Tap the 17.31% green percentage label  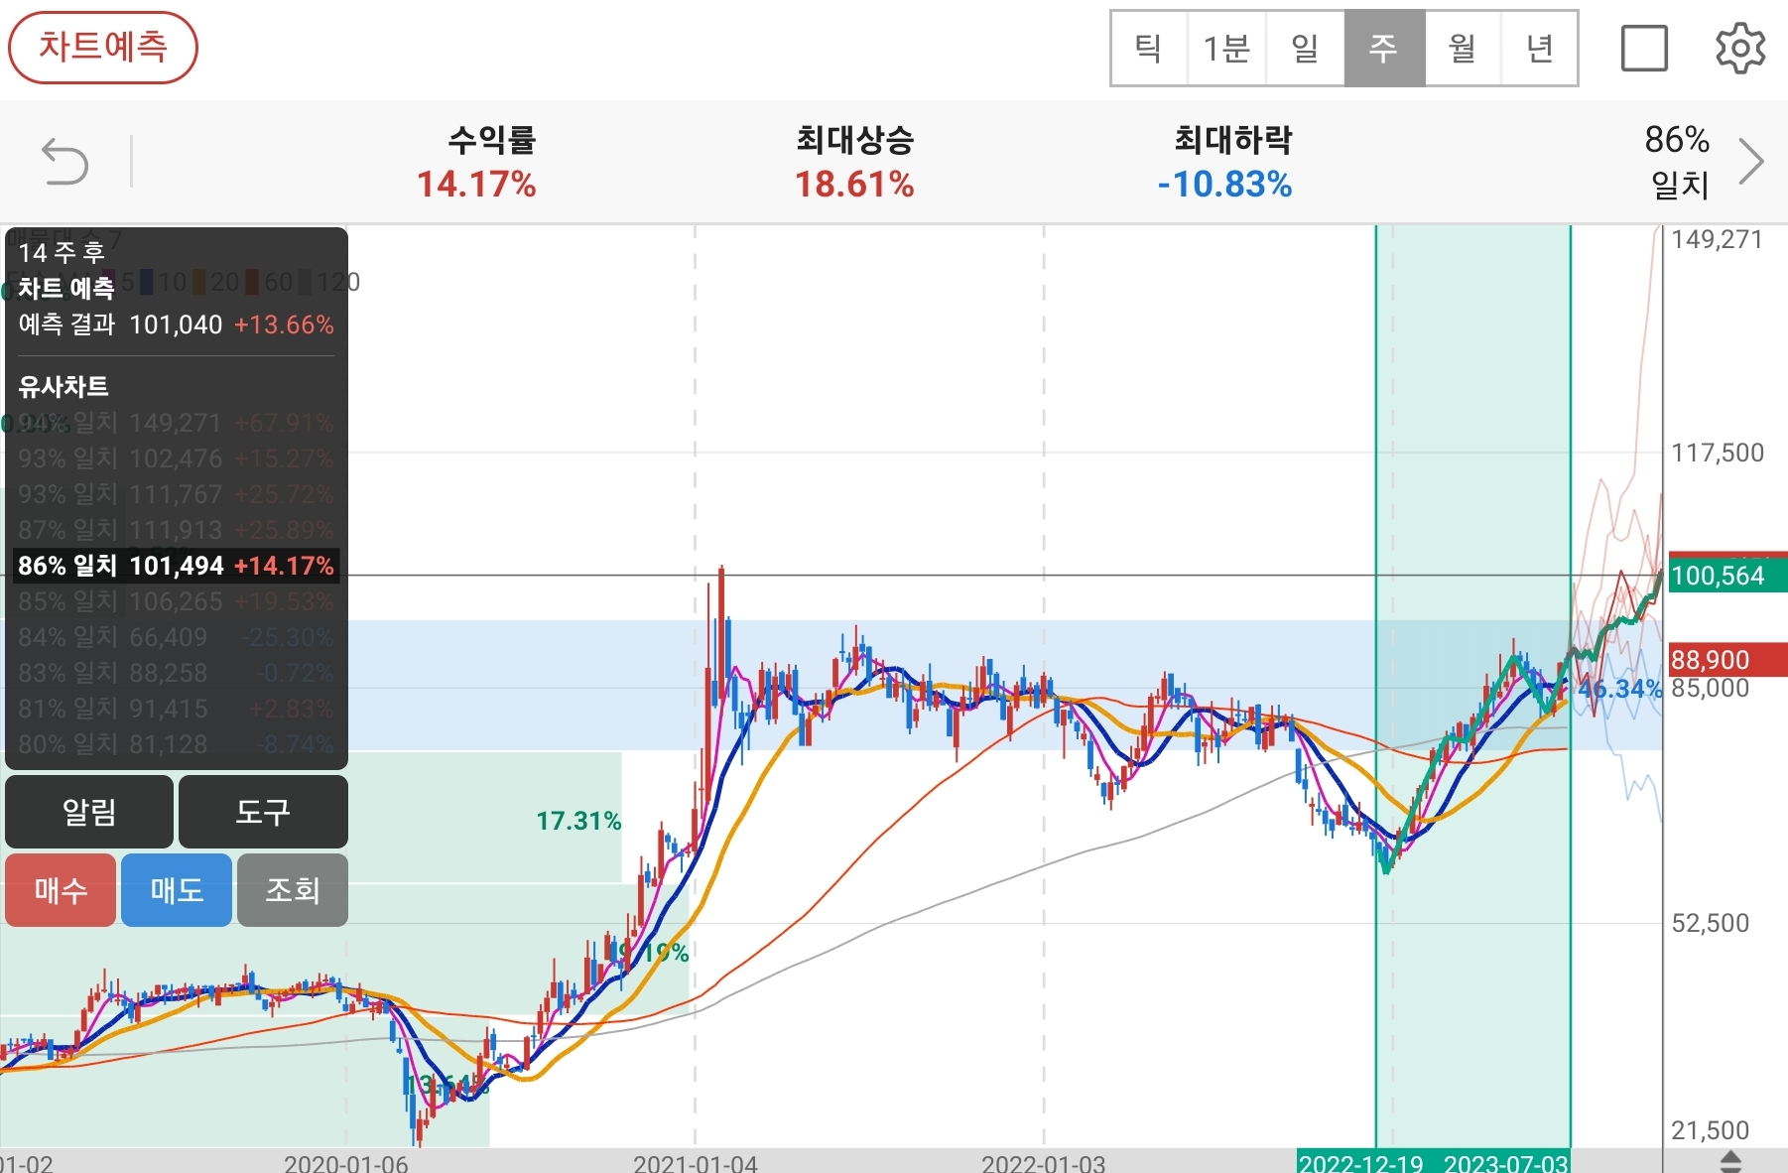[578, 821]
